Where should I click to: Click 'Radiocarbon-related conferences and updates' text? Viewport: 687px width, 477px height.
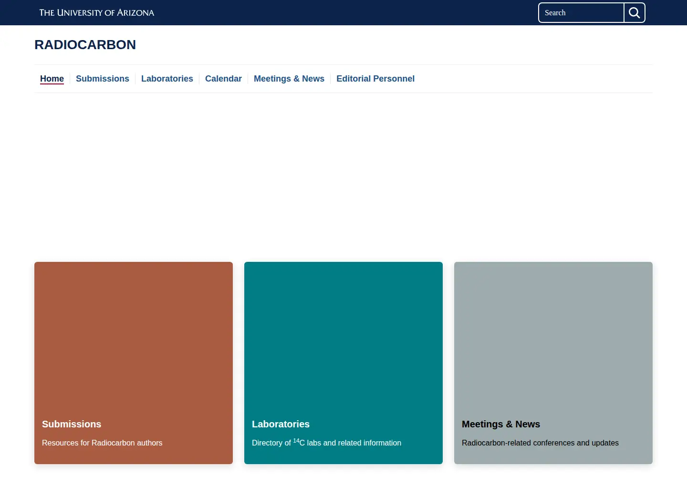tap(540, 443)
